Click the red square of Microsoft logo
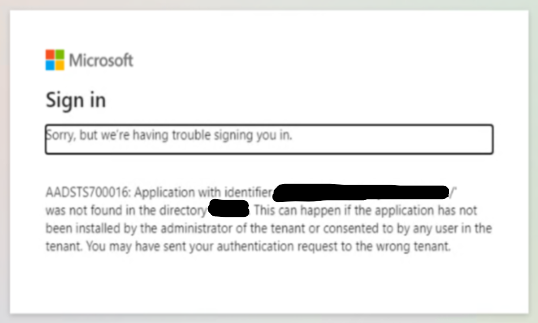Image resolution: width=538 pixels, height=323 pixels. coord(50,55)
